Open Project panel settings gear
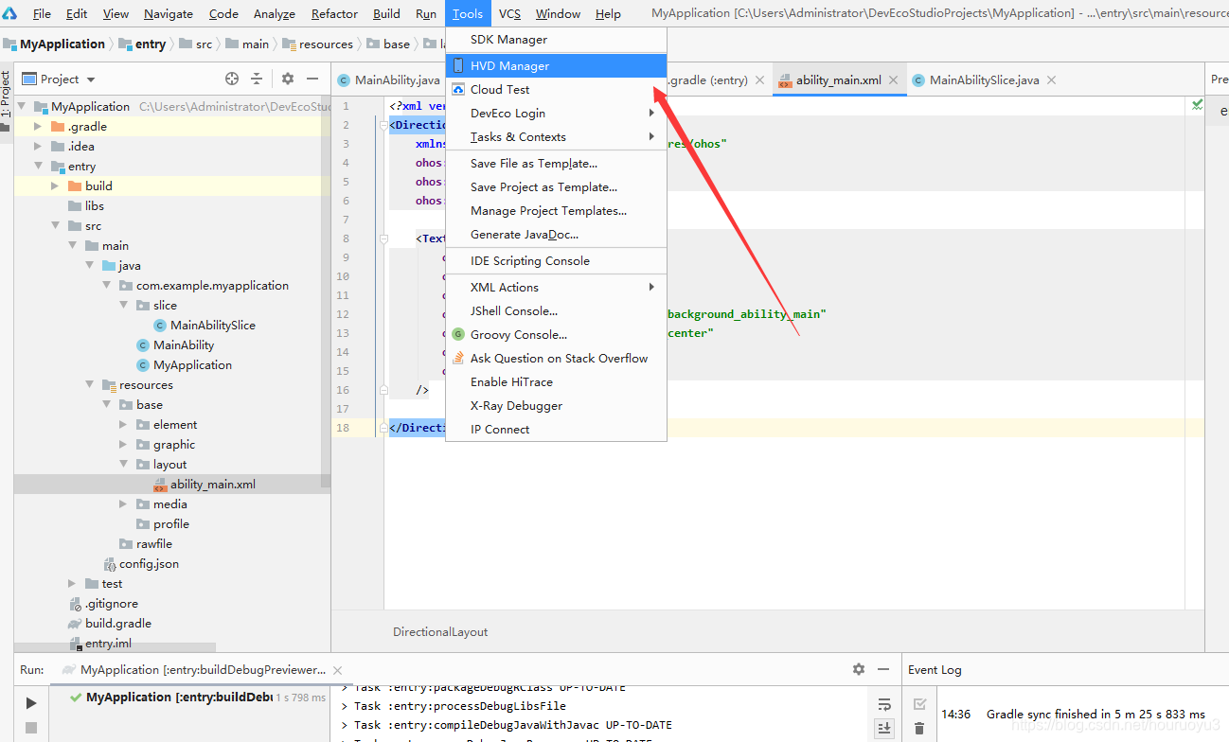Image resolution: width=1229 pixels, height=742 pixels. point(288,79)
